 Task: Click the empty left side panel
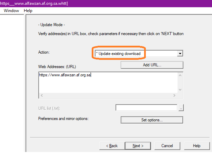click(x=12, y=83)
